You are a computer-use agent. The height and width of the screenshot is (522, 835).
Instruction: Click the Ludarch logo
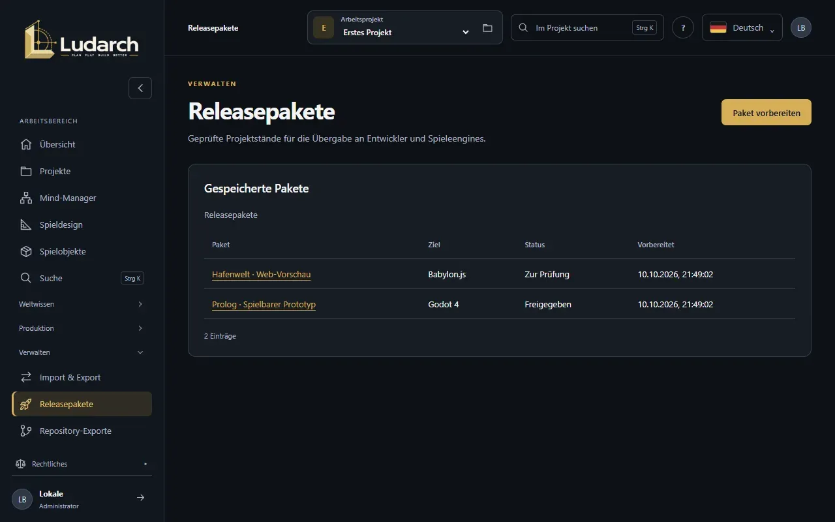click(x=82, y=40)
